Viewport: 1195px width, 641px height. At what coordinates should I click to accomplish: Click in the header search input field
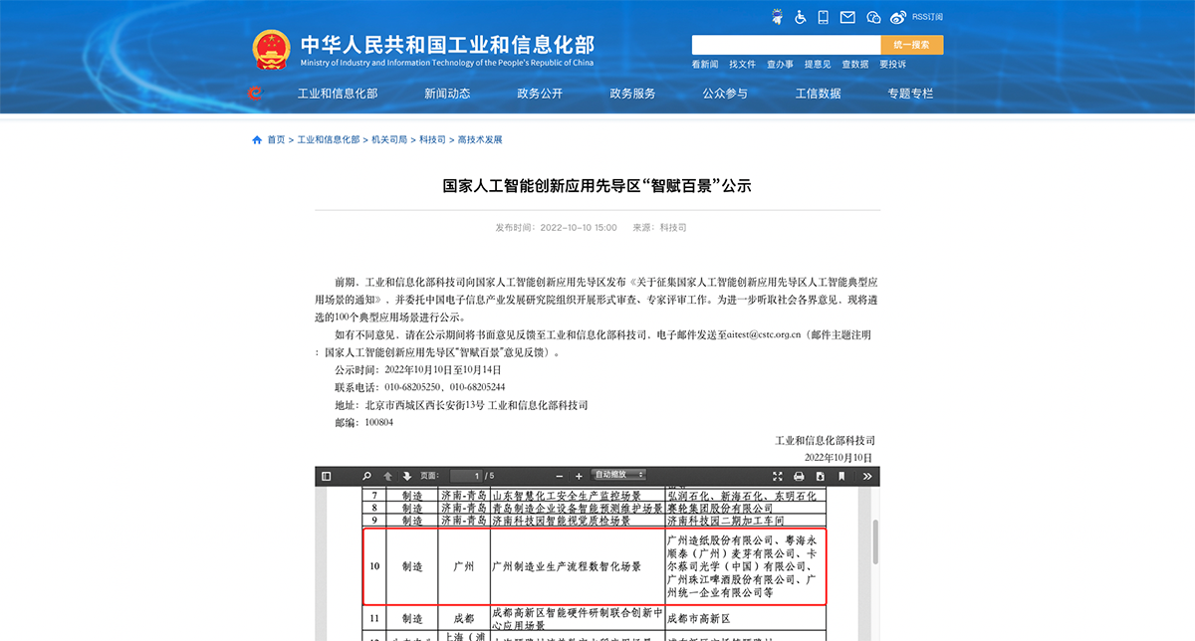click(786, 45)
